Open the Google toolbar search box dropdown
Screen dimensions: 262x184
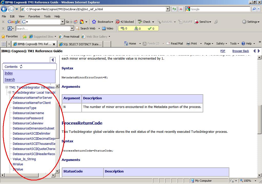[x=62, y=22]
